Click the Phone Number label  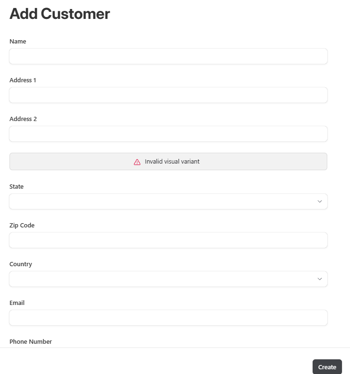[31, 341]
